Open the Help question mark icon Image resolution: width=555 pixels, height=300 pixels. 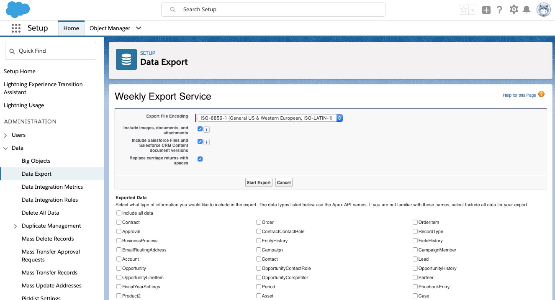[499, 10]
